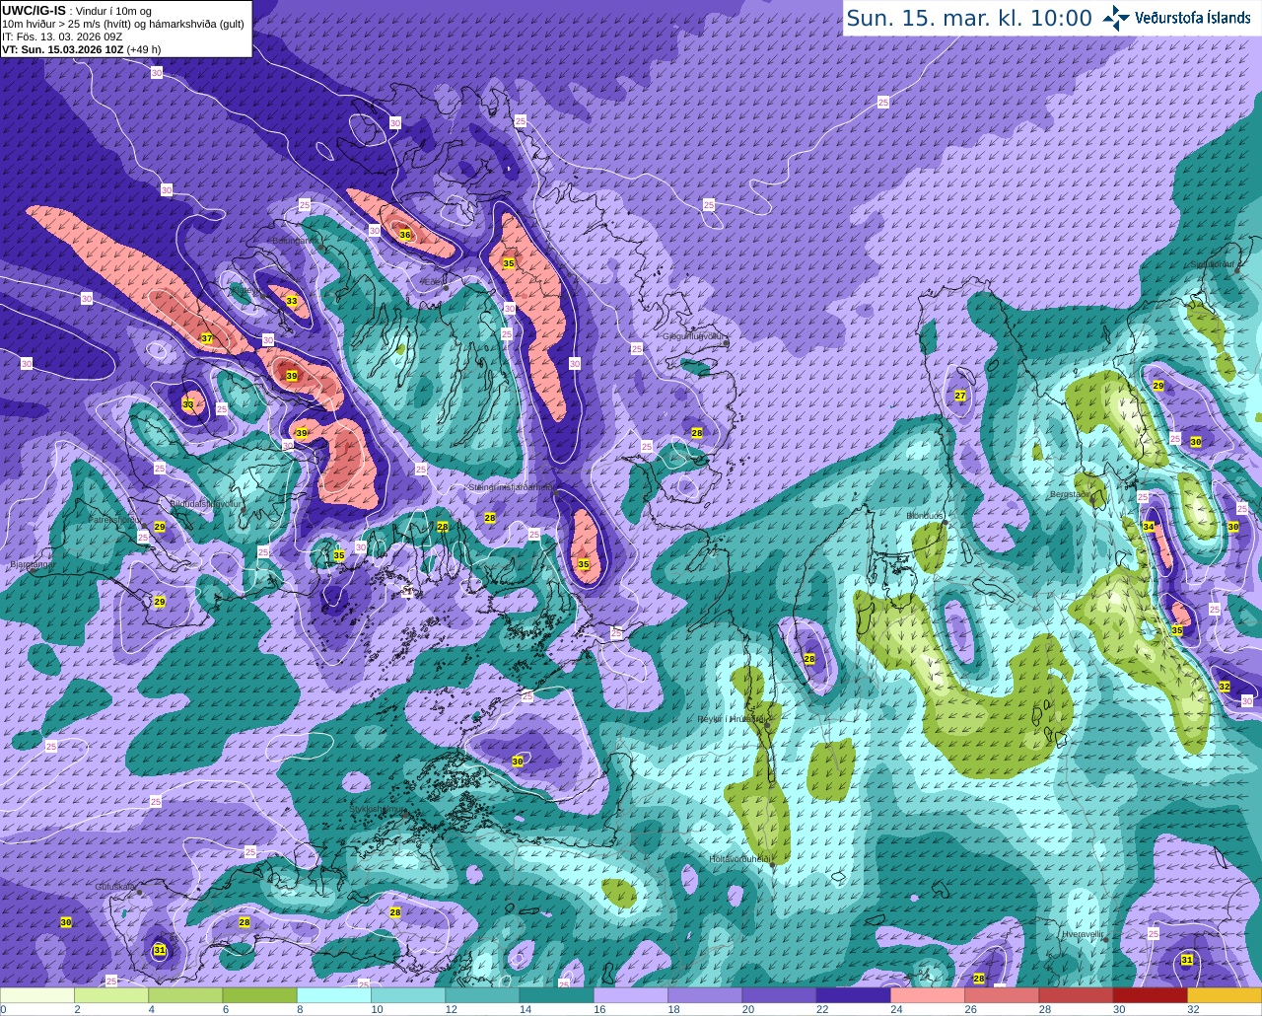Image resolution: width=1262 pixels, height=1016 pixels.
Task: Select the UWC/IG-IS model title text
Action: tap(34, 11)
